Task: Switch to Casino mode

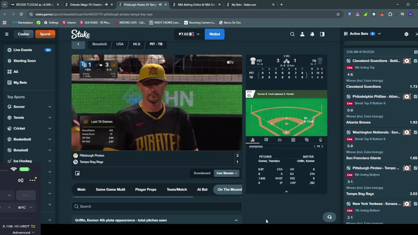Action: click(24, 34)
